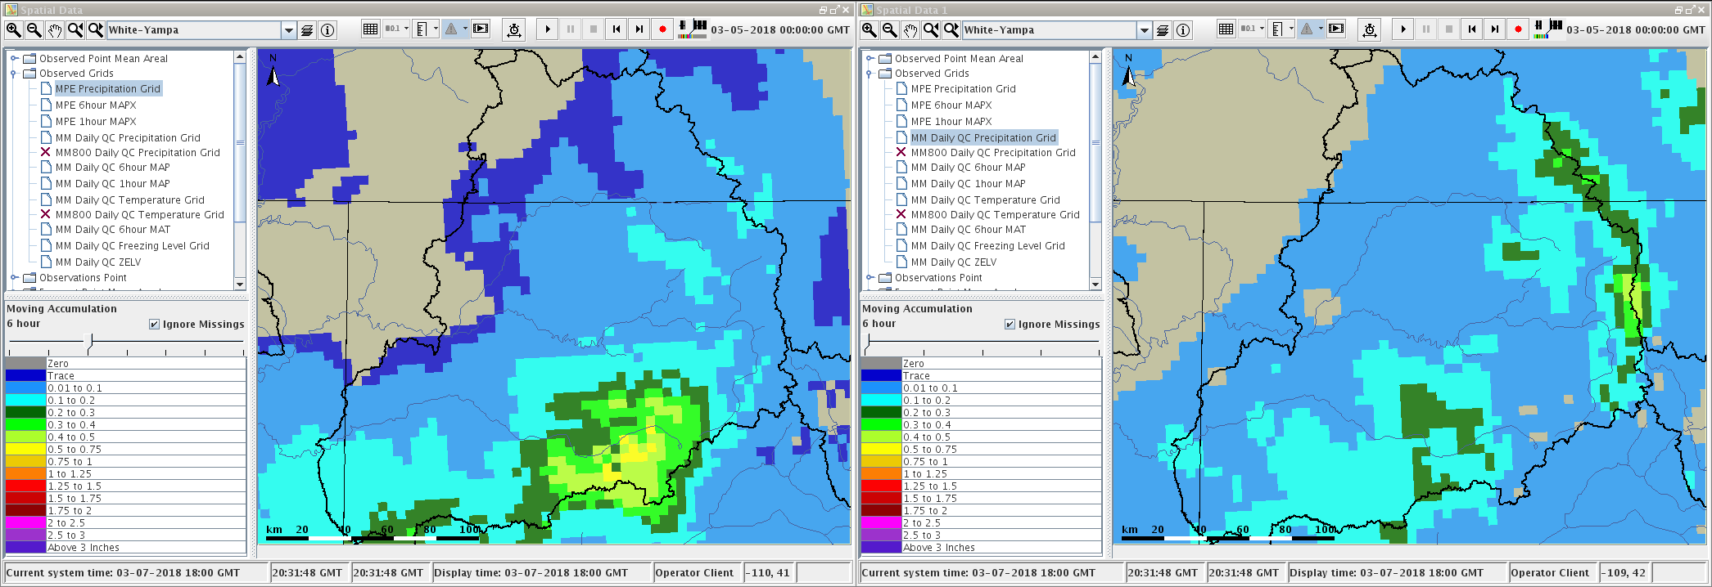1712x587 pixels.
Task: Select zoom in tool in Spatial Data panel
Action: click(14, 30)
